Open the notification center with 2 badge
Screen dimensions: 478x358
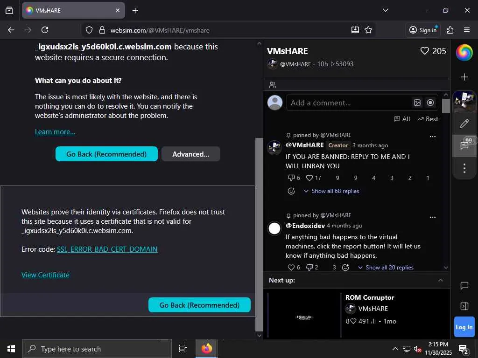[463, 350]
